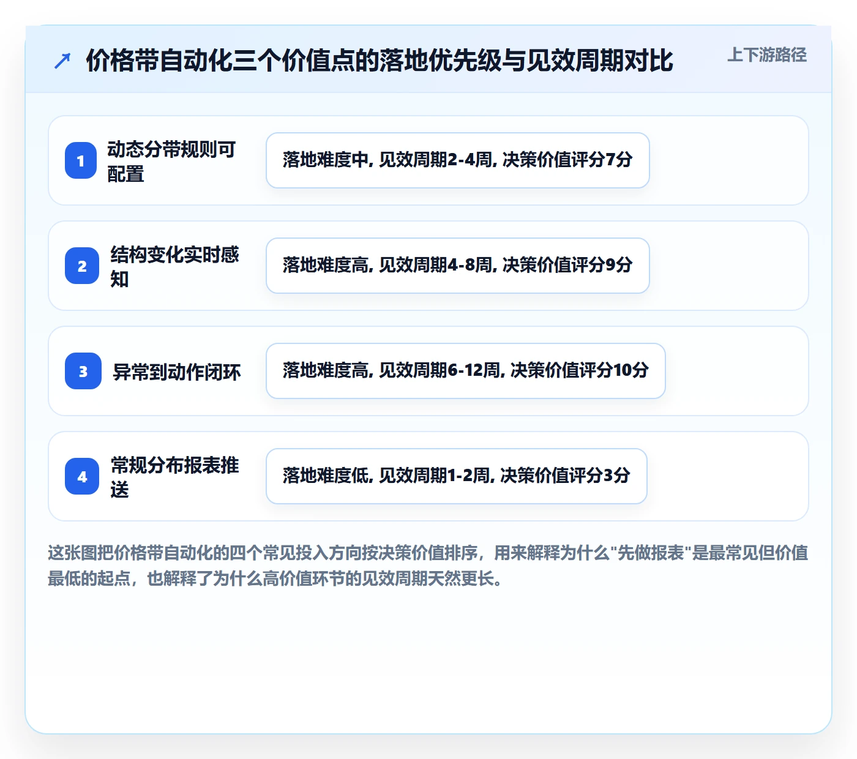Click the footnote paragraph starting with 这张图把价格带
Screen dimensions: 857x759
click(x=428, y=566)
